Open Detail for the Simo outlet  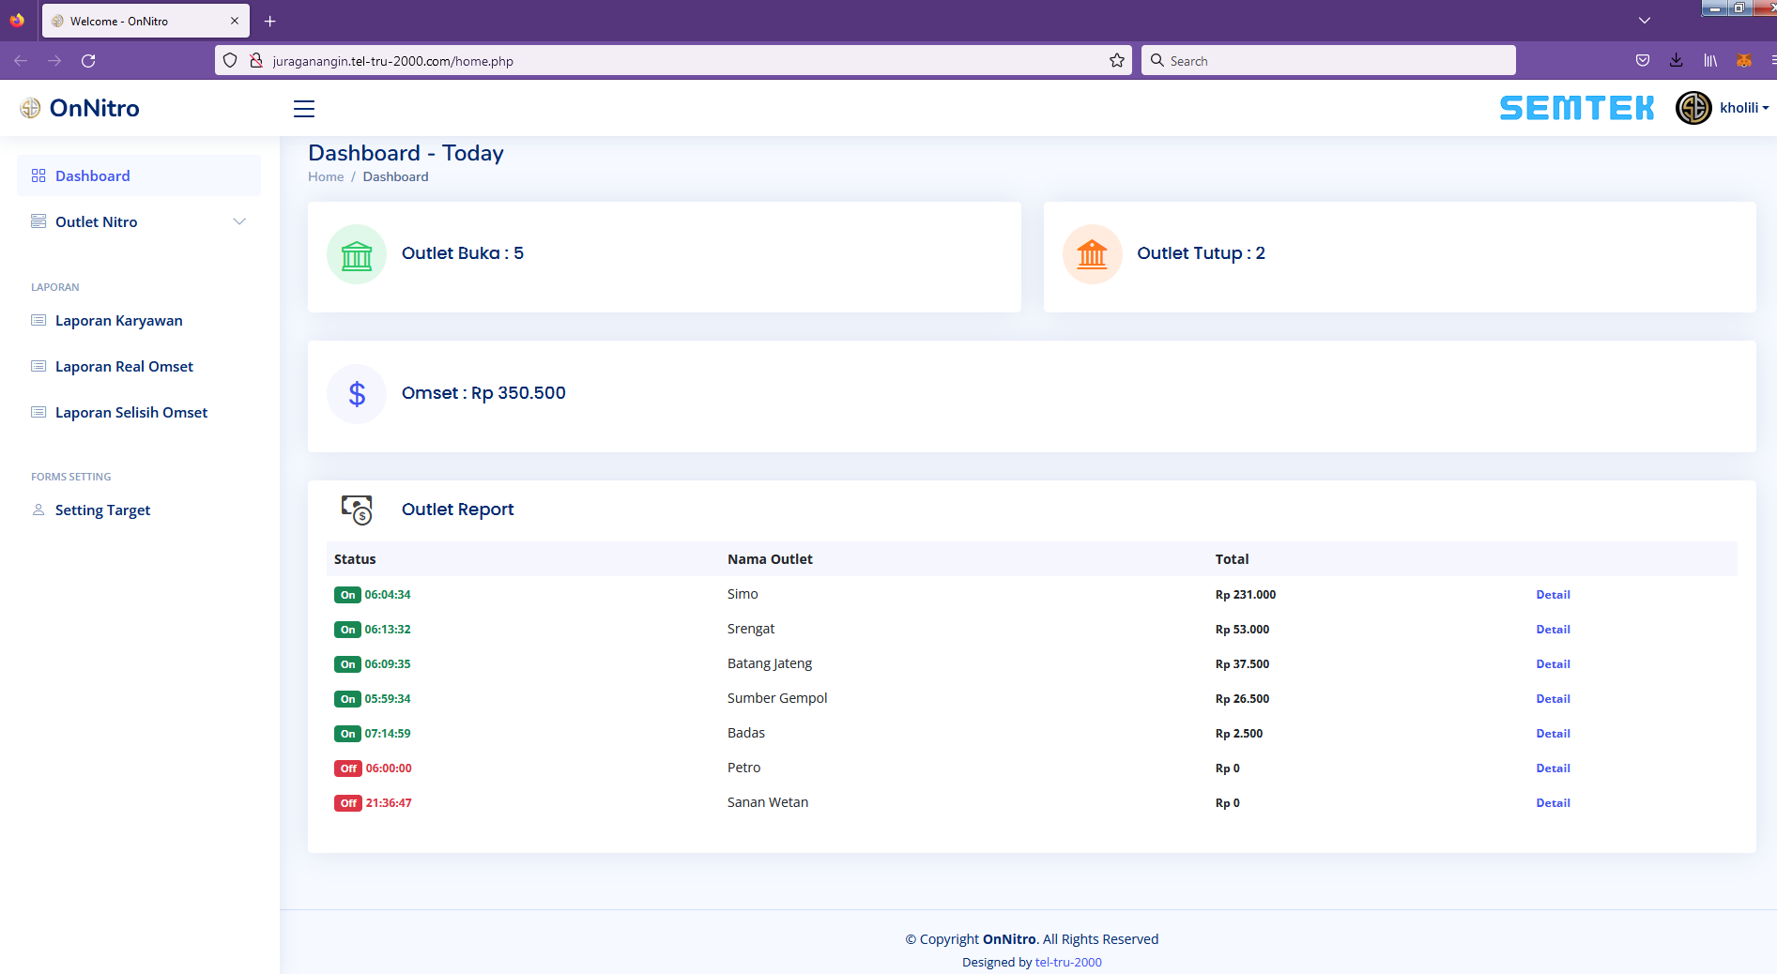point(1553,595)
